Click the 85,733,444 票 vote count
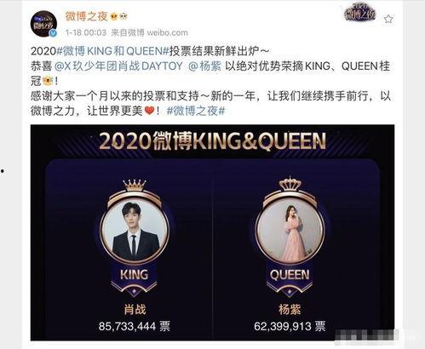Image resolution: width=425 pixels, height=349 pixels. [135, 326]
